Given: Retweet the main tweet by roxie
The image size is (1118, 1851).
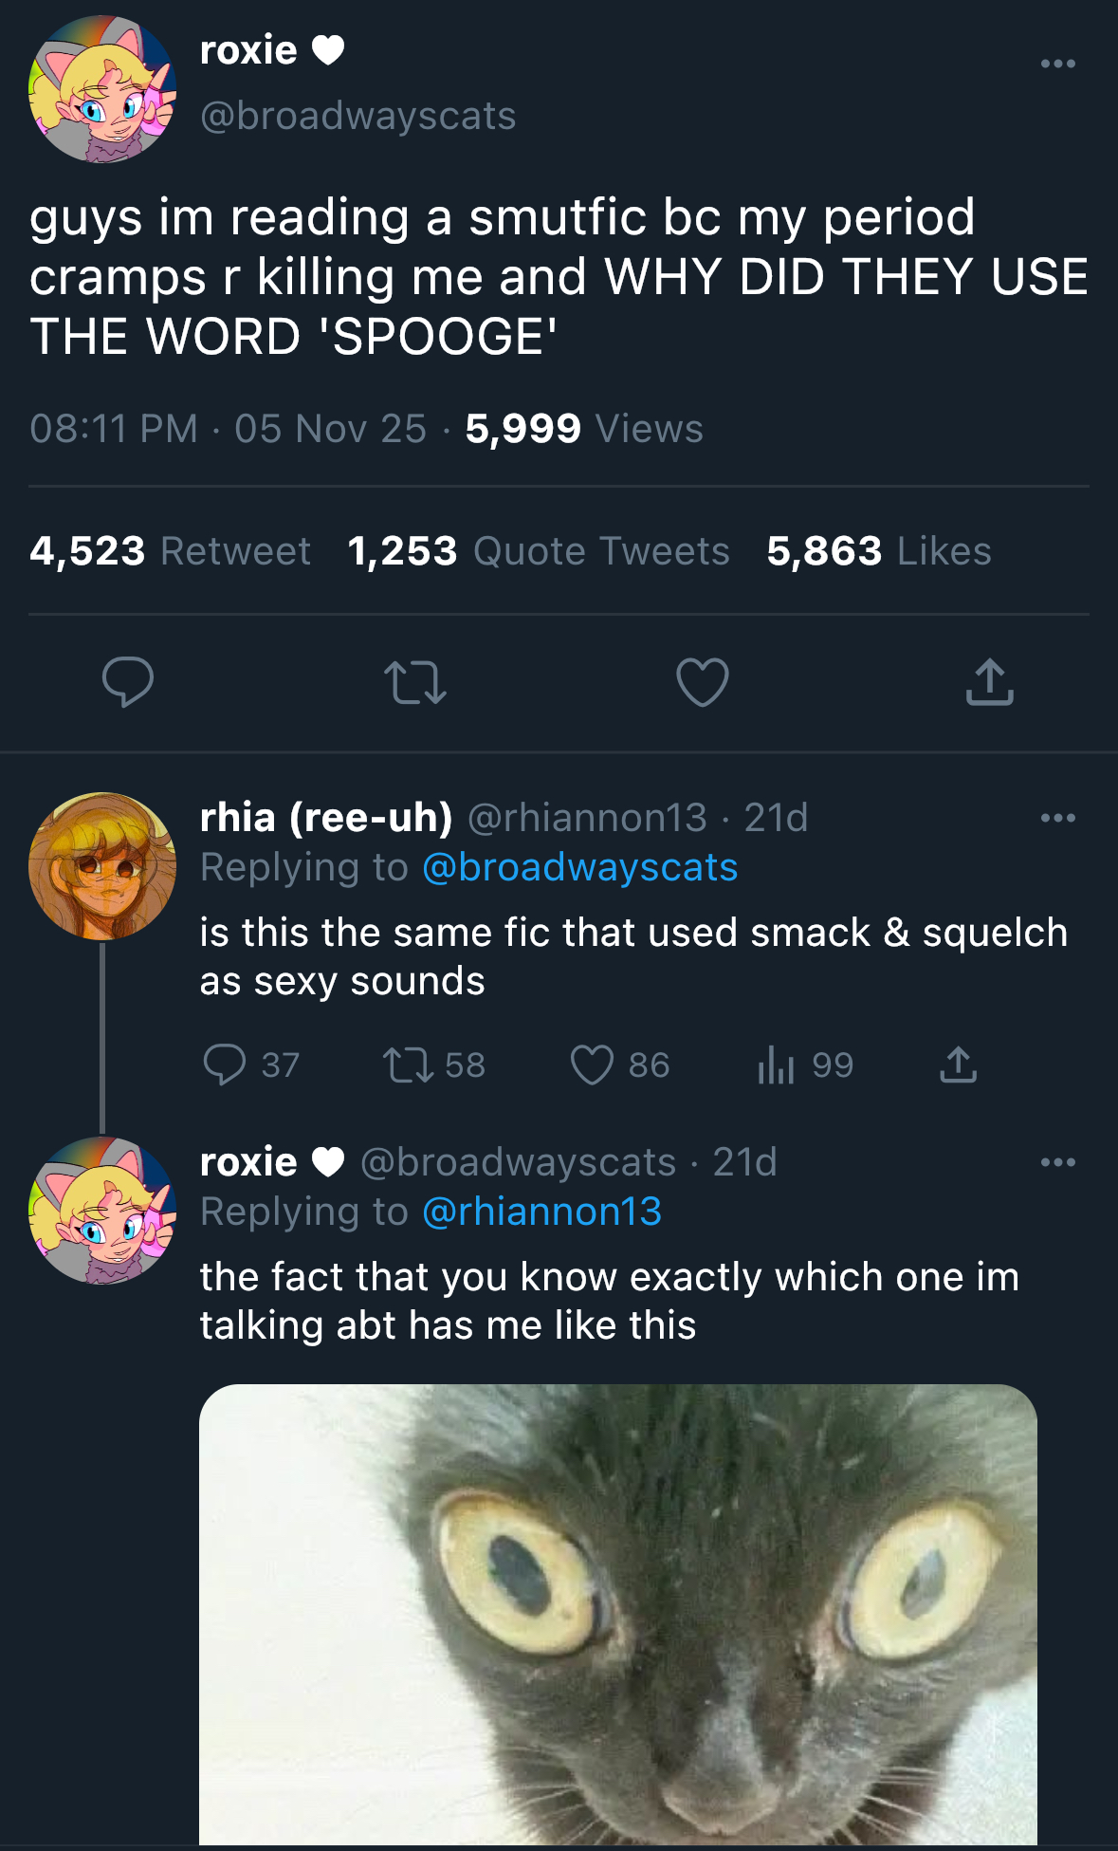Looking at the screenshot, I should (415, 682).
